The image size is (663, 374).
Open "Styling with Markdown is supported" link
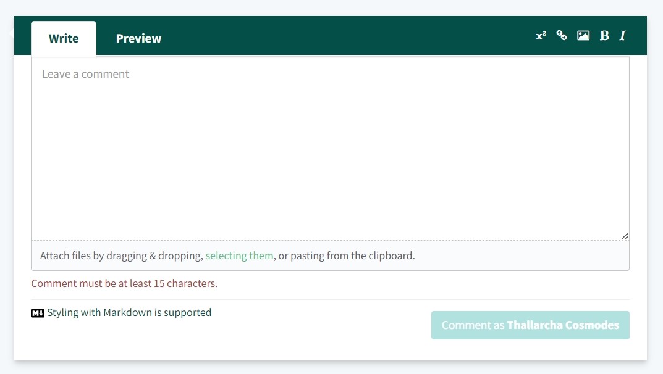(x=129, y=312)
